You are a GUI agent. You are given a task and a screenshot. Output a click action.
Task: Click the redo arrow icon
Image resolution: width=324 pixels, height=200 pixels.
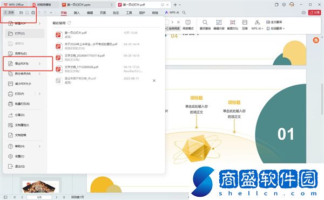[45, 12]
